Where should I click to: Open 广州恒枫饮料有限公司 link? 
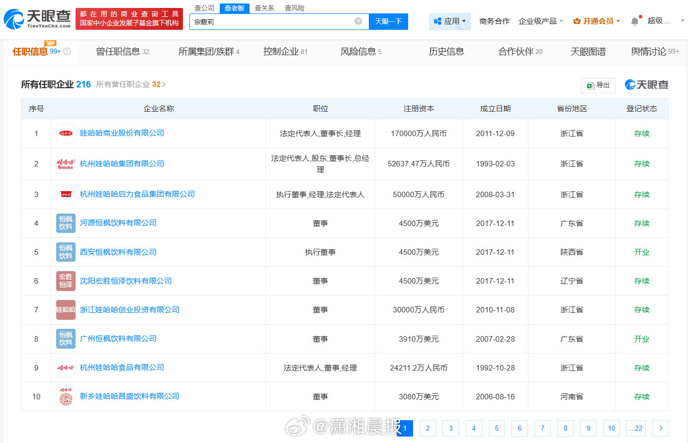(118, 338)
